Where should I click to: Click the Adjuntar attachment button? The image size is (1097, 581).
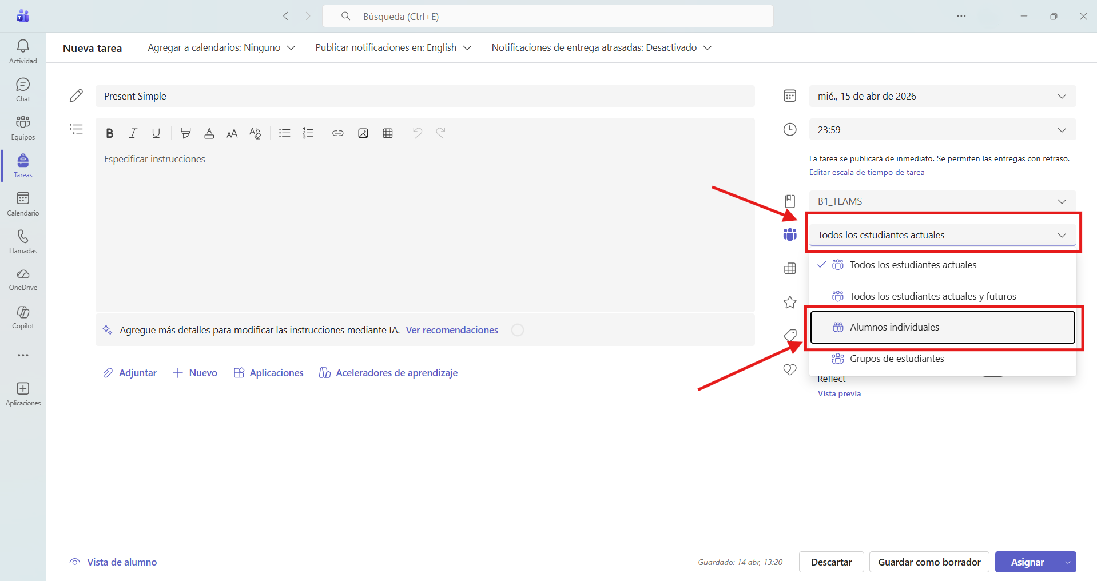coord(130,373)
